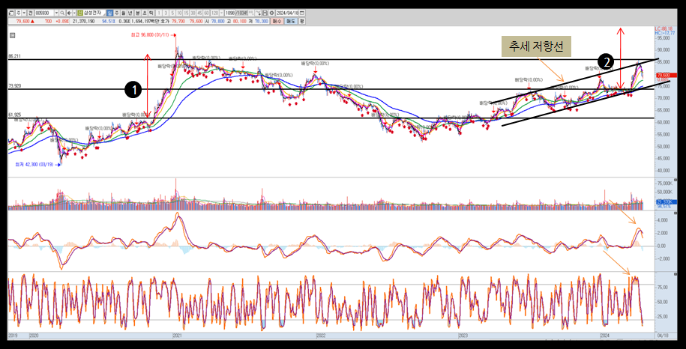686x349 pixels.
Task: Click the blue volume tag on the right axis
Action: [x=667, y=201]
